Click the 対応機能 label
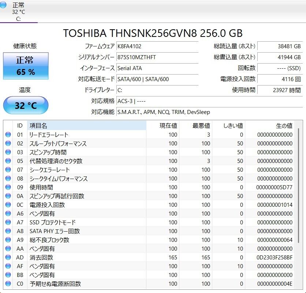The image size is (306, 293). [103, 112]
